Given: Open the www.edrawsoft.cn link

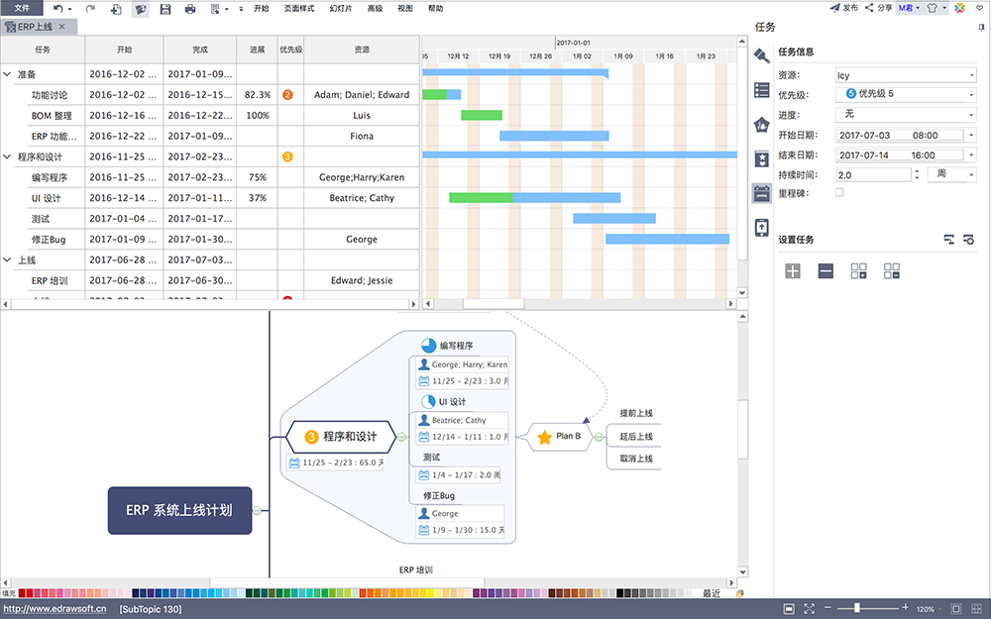Looking at the screenshot, I should click(x=55, y=609).
